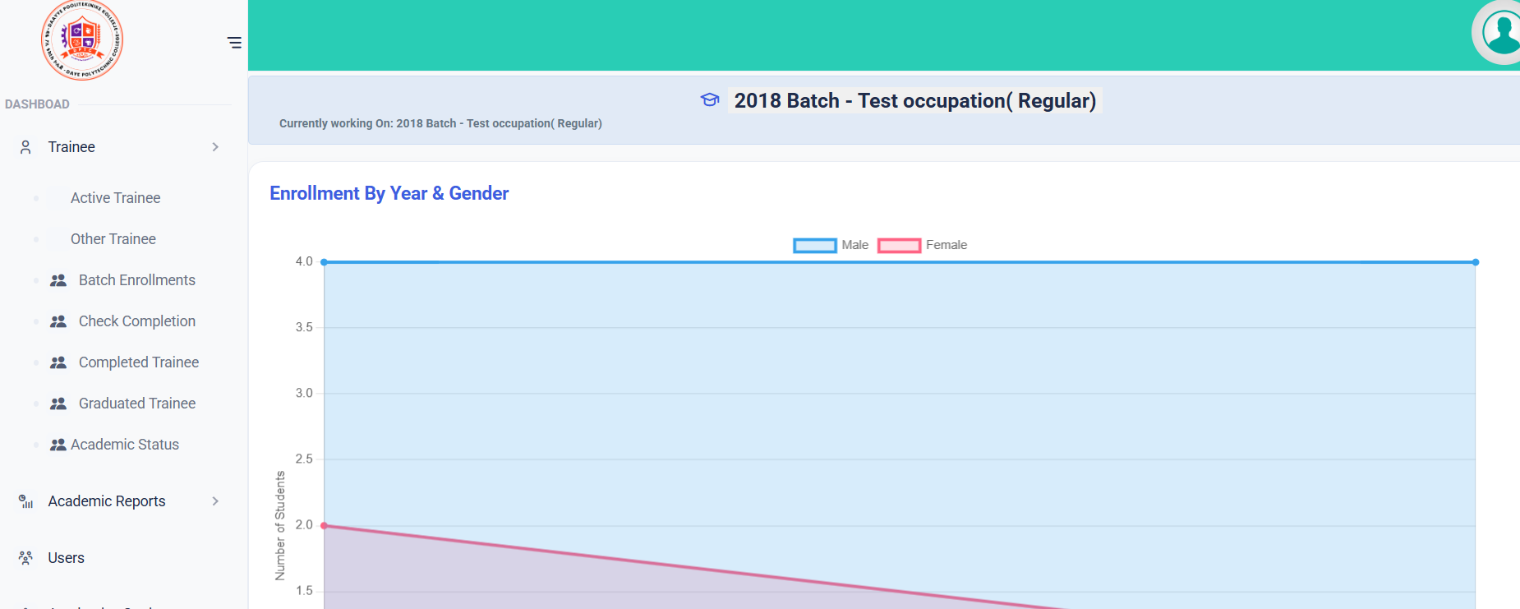Click the Trainee person icon
The height and width of the screenshot is (609, 1520).
click(25, 147)
